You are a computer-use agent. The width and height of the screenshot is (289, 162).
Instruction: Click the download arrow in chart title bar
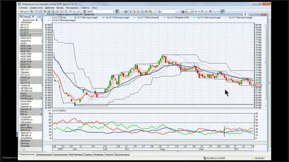245,14
